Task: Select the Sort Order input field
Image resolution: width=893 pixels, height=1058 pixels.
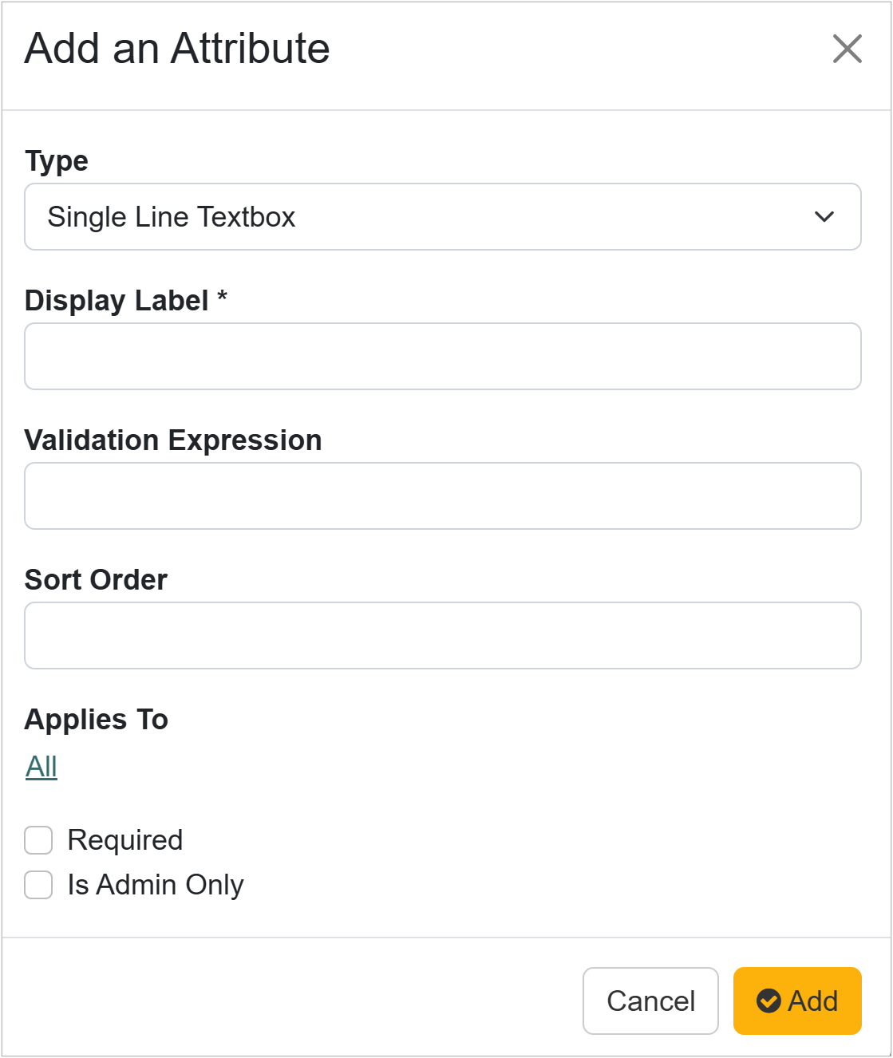Action: coord(442,635)
